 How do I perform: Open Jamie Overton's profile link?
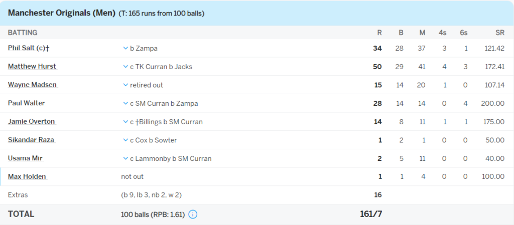tap(31, 122)
